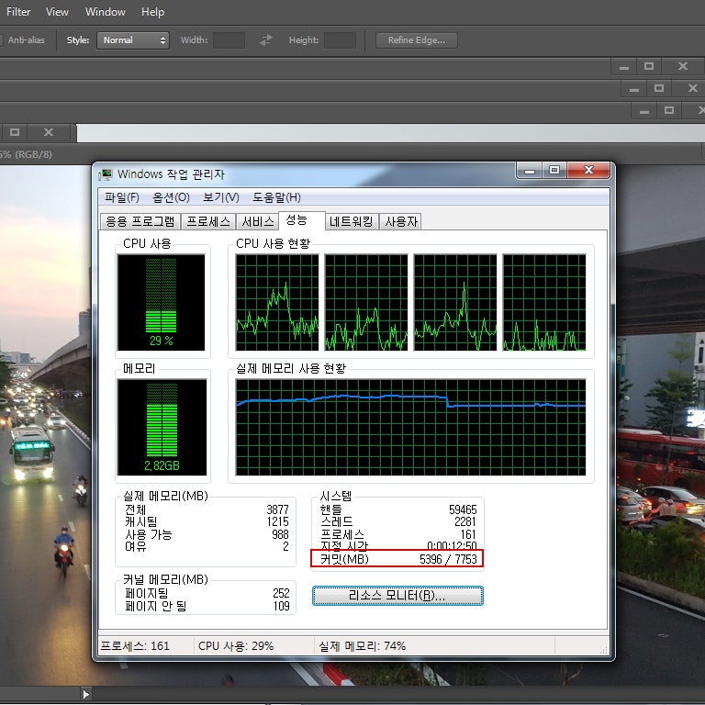Click the 캐시됨 value 1215

click(x=277, y=521)
